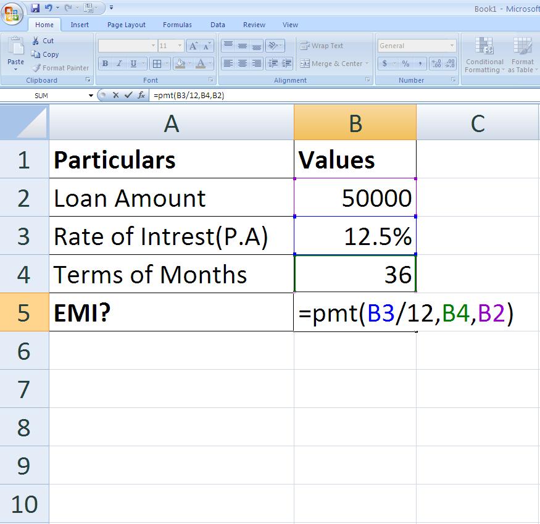The height and width of the screenshot is (524, 540).
Task: Click the Increase Decimal icon
Action: [437, 62]
